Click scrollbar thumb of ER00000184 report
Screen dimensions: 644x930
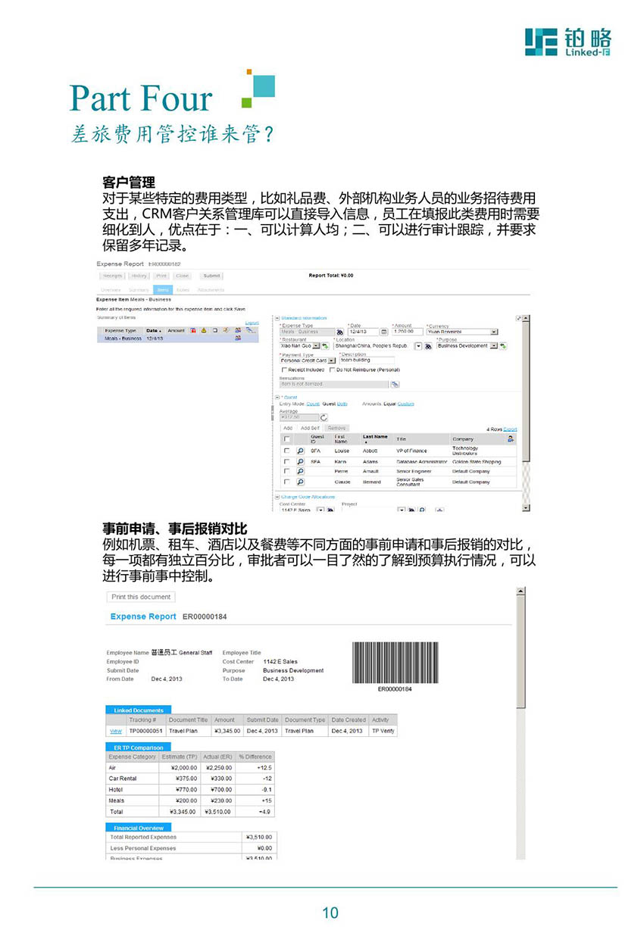[521, 653]
